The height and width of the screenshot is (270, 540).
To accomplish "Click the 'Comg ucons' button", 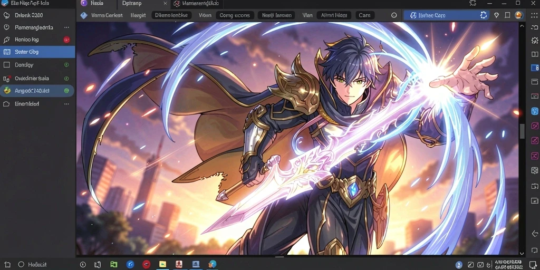I will click(235, 15).
